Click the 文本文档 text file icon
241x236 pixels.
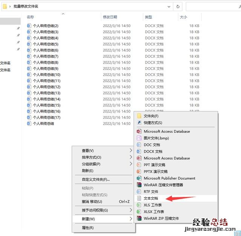[x=139, y=198]
